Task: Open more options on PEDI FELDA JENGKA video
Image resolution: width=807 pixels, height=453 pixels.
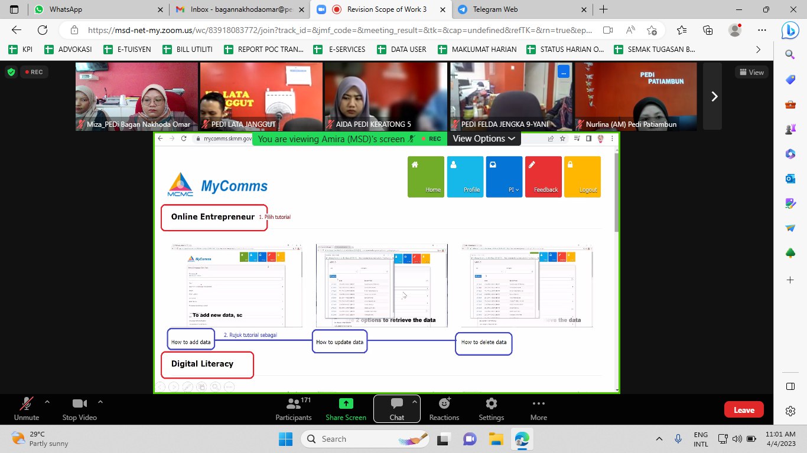Action: pos(564,72)
